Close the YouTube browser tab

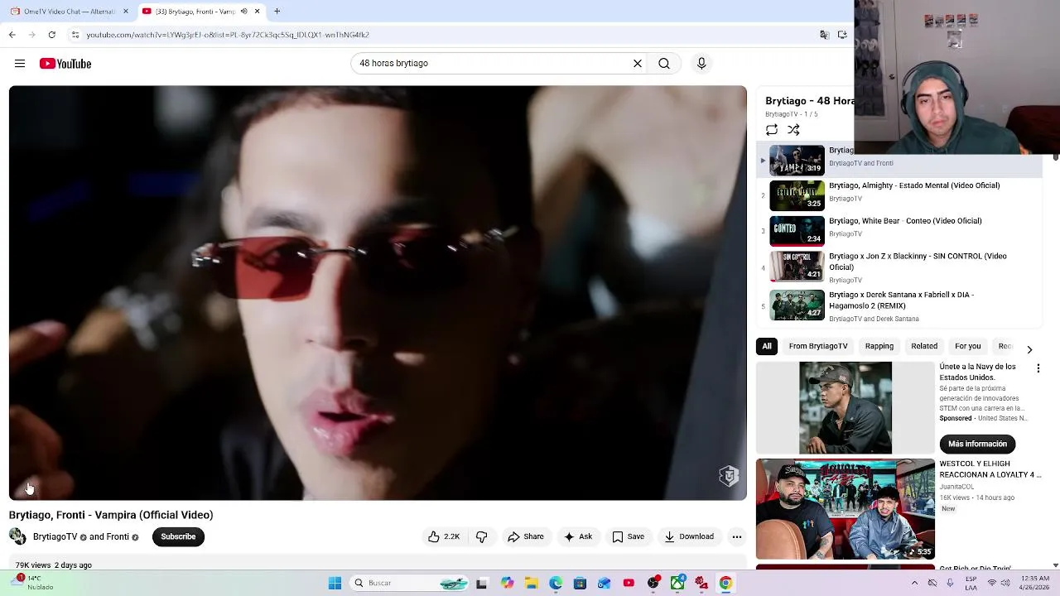point(257,12)
